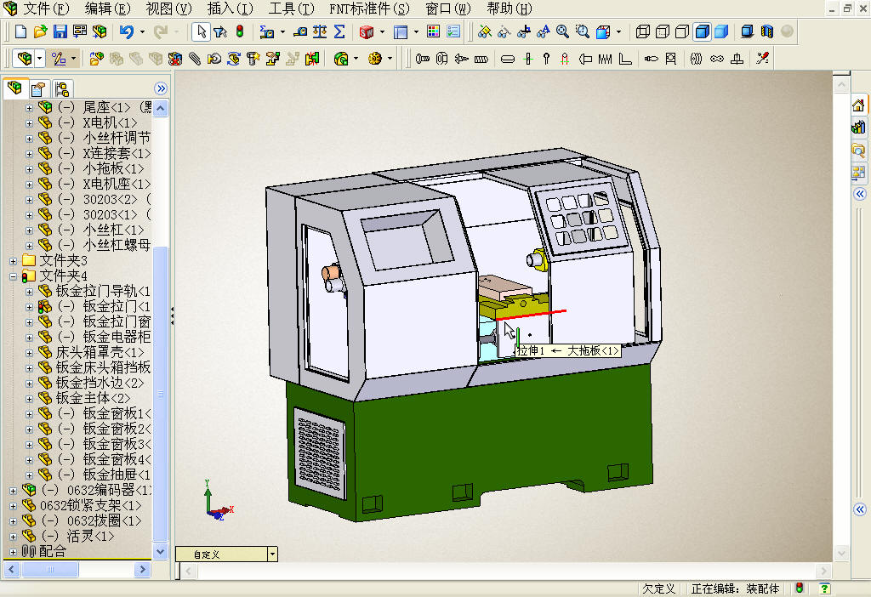This screenshot has width=871, height=597.
Task: Click the Open file icon
Action: (40, 31)
